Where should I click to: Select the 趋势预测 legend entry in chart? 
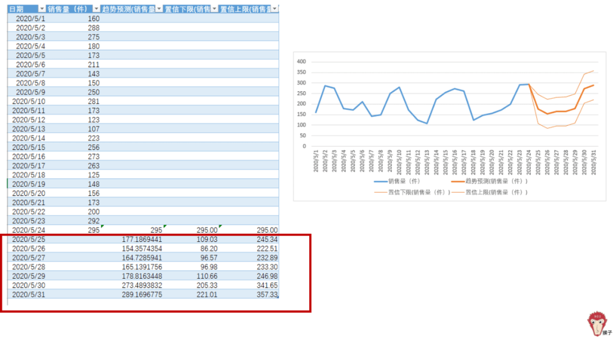[488, 181]
